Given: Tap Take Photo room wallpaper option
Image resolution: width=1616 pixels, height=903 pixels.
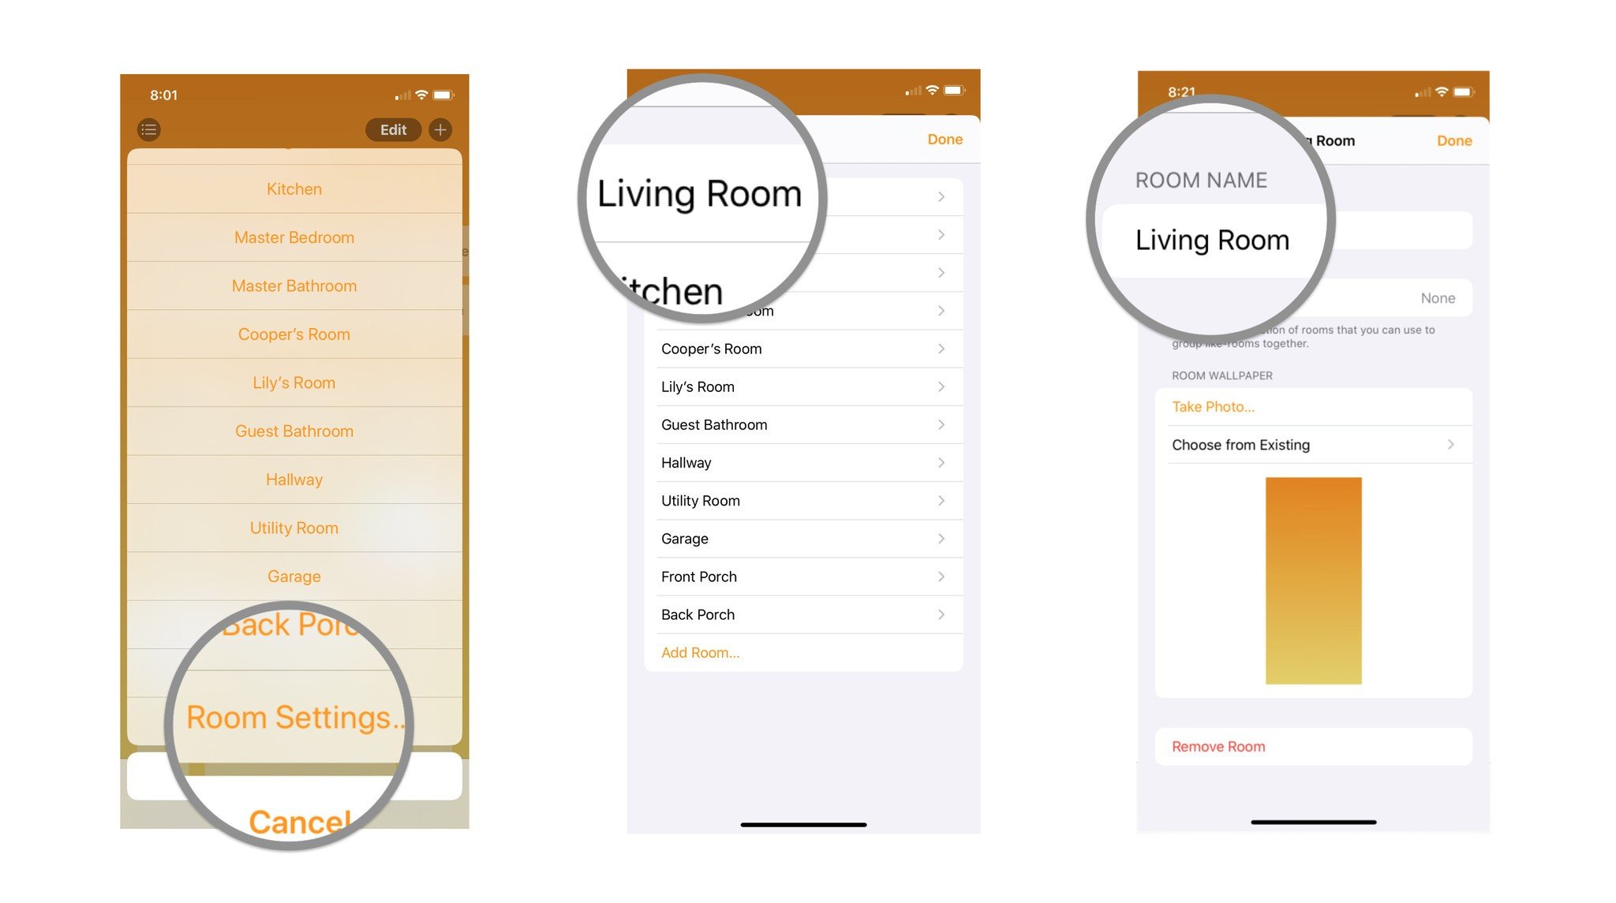Looking at the screenshot, I should pos(1213,406).
